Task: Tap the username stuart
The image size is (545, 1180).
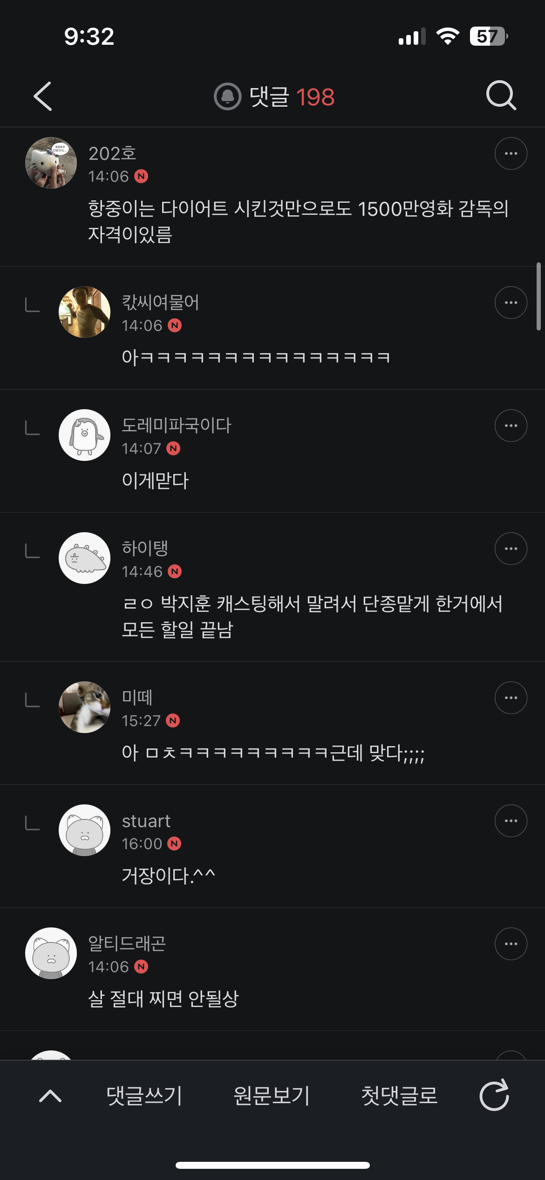Action: [x=146, y=821]
